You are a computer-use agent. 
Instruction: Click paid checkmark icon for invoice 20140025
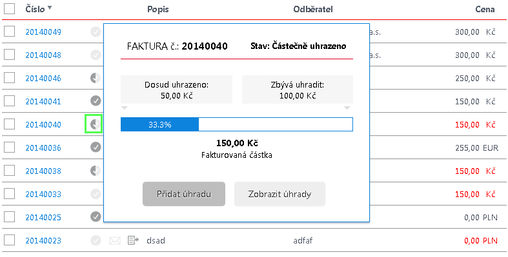pos(96,217)
